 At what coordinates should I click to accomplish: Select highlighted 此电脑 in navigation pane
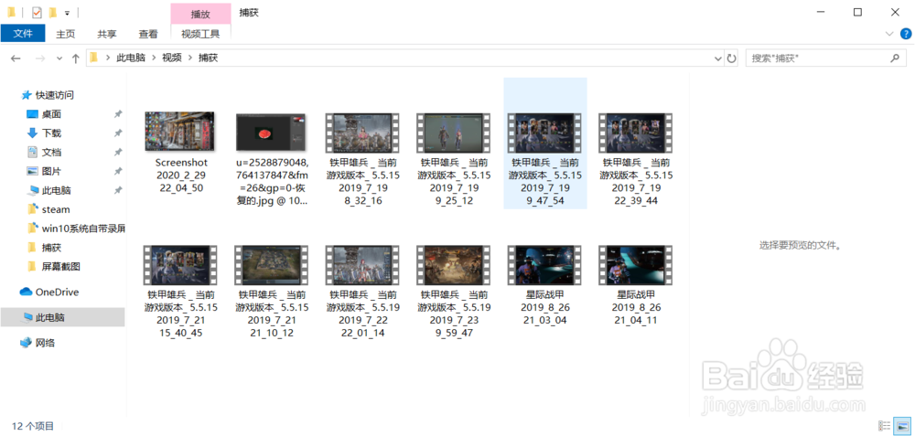pyautogui.click(x=62, y=318)
